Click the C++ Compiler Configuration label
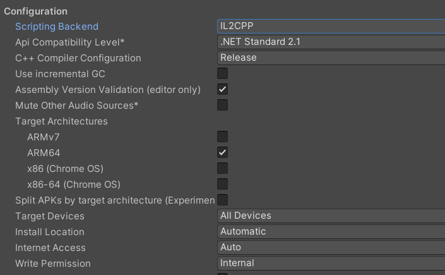 [x=78, y=58]
